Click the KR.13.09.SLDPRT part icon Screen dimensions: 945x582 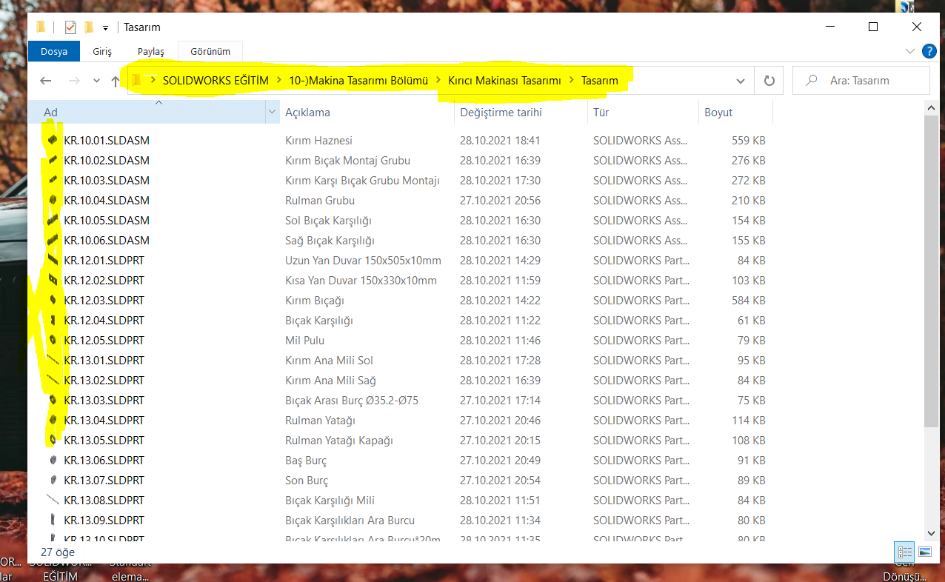pos(52,520)
